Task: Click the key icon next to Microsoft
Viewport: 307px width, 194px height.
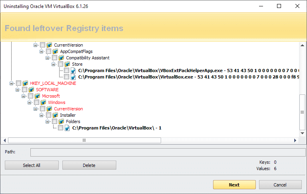Action: pos(37,96)
